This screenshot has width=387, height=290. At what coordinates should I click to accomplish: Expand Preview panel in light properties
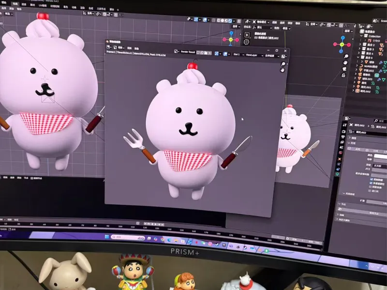pyautogui.click(x=350, y=137)
